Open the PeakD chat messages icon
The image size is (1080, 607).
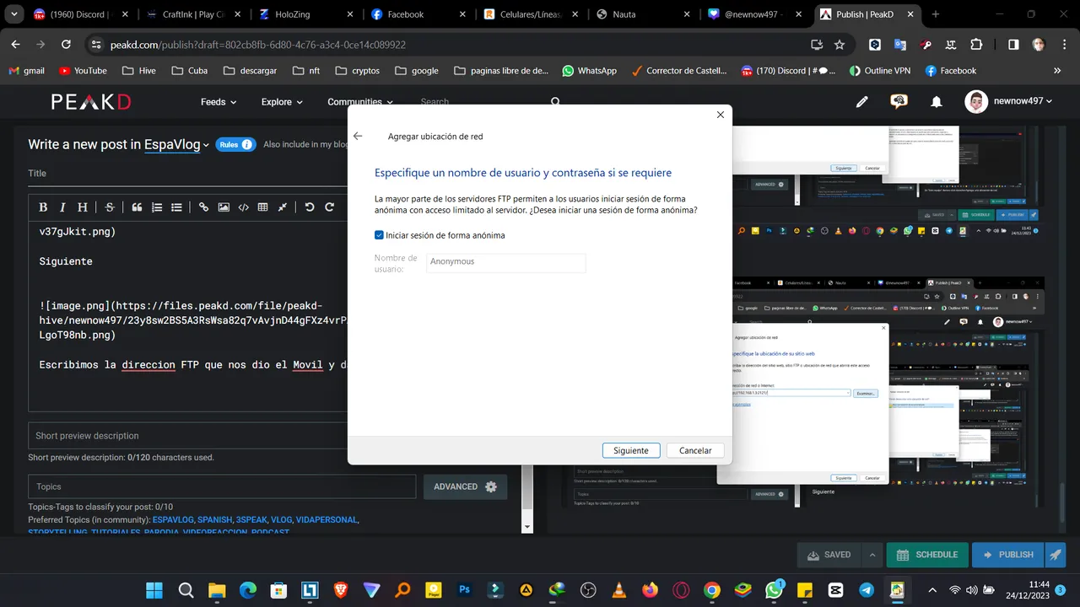[x=899, y=102]
